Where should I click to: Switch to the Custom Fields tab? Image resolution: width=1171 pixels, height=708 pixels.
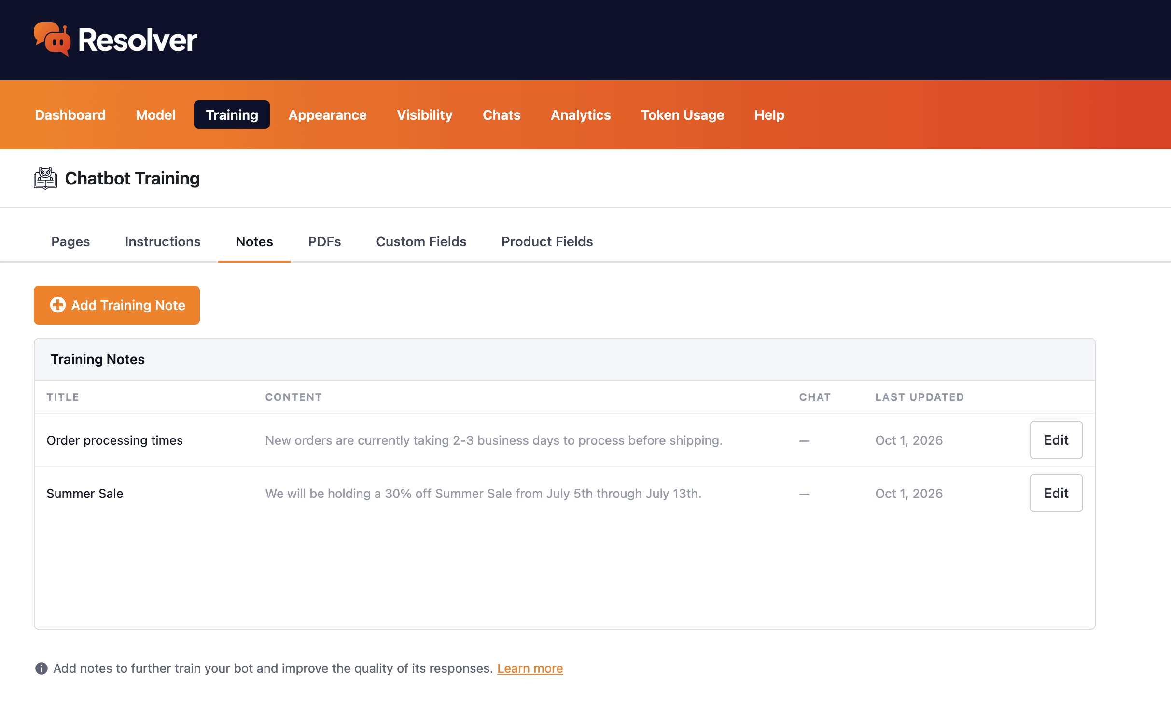(x=421, y=241)
